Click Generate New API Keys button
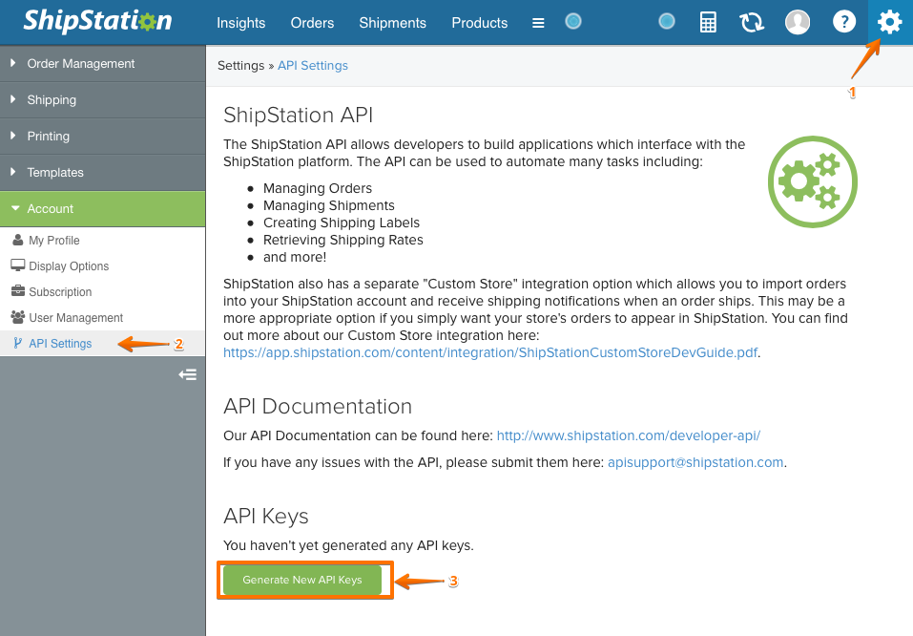This screenshot has width=913, height=636. click(x=302, y=580)
